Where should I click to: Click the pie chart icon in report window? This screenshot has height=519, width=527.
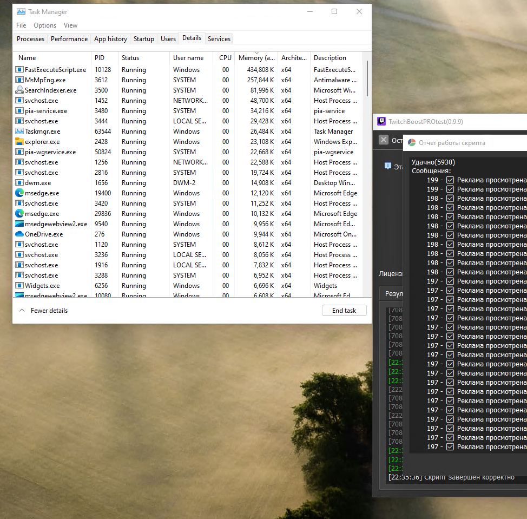[412, 143]
